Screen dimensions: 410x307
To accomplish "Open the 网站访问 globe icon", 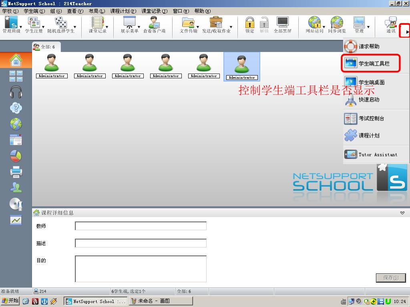I will coord(314,24).
